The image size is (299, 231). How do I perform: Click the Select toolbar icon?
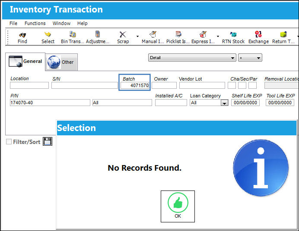48,34
